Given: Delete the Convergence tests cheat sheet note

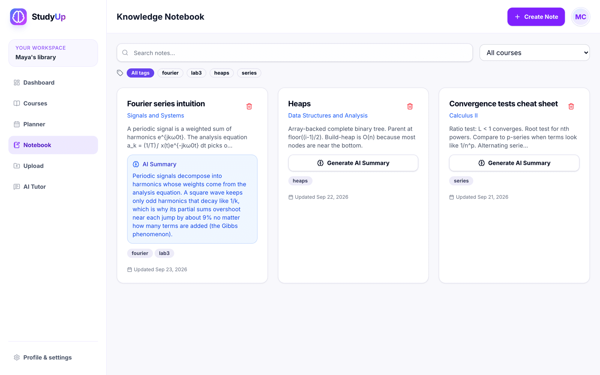Looking at the screenshot, I should click(x=571, y=106).
